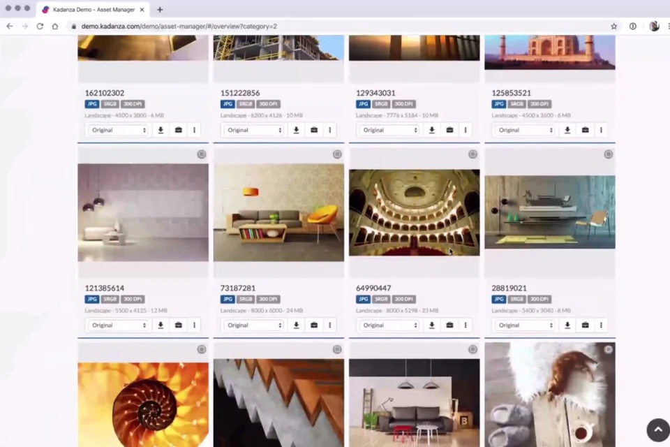Open format dropdown for asset 162102302

[x=119, y=130]
